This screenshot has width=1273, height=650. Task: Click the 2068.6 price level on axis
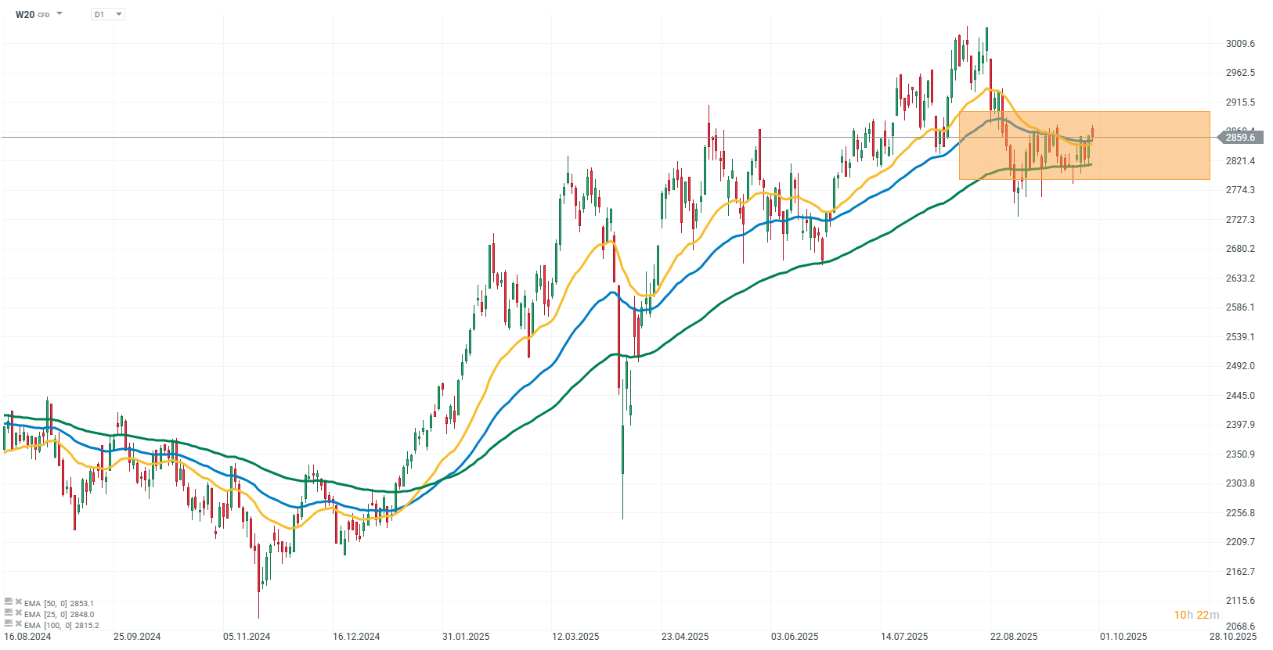coord(1240,627)
